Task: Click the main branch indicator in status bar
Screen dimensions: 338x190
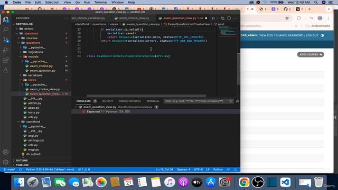Action: point(10,169)
